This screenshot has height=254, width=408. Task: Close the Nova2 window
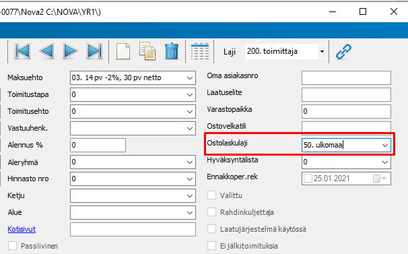tap(394, 11)
